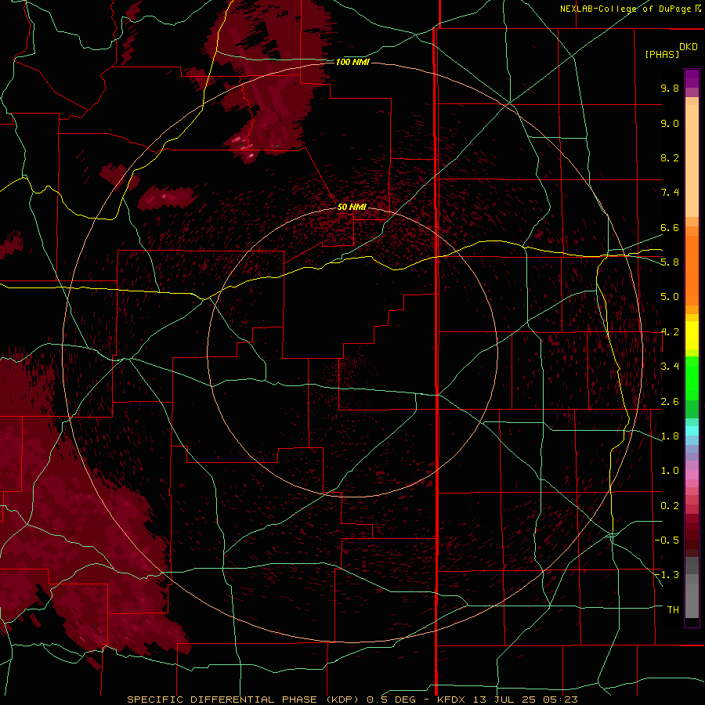Pick the yellow segment of color bar
The height and width of the screenshot is (705, 705).
click(692, 335)
